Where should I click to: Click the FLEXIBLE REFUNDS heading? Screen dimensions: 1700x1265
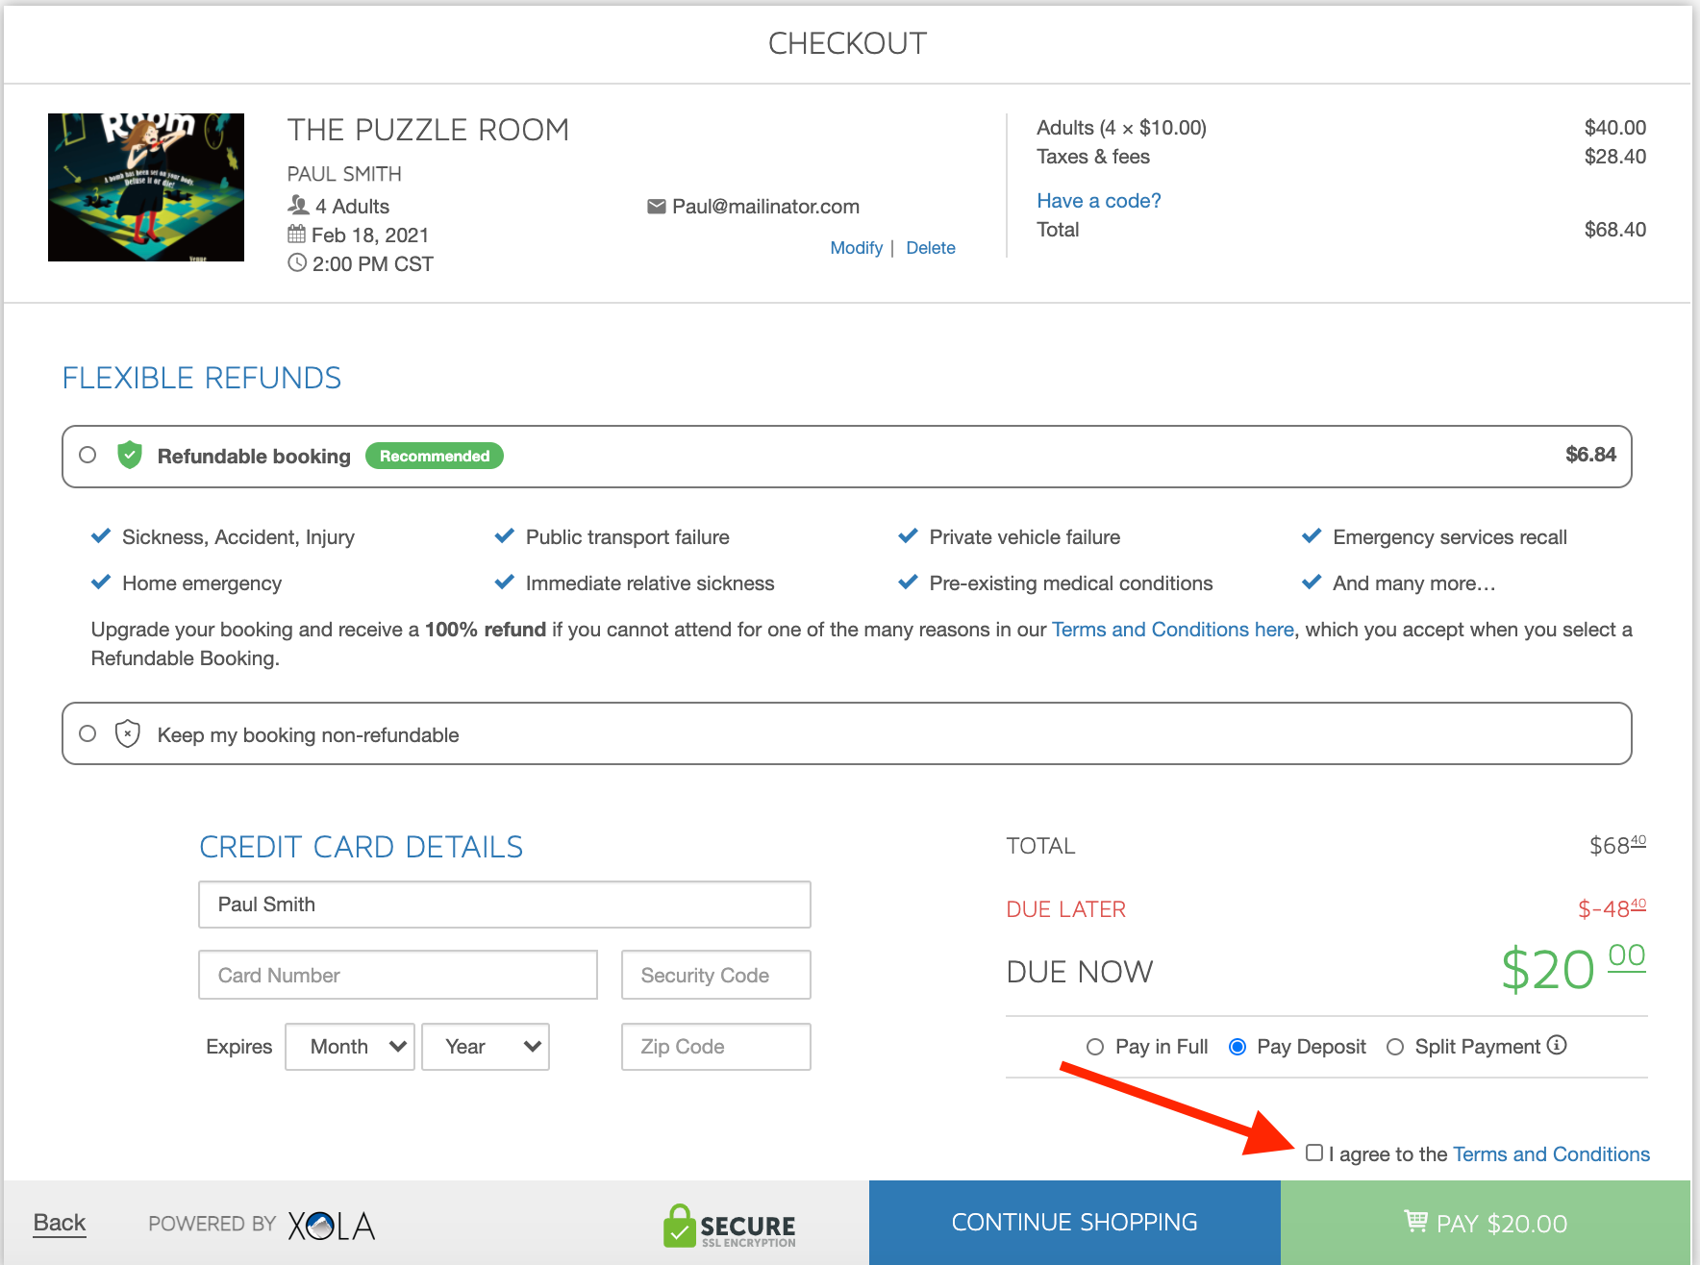pos(202,378)
